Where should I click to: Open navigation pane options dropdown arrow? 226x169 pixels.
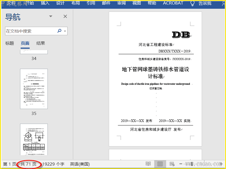pyautogui.click(x=51, y=16)
